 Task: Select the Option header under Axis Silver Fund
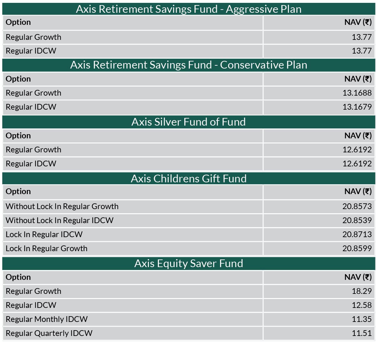point(18,136)
